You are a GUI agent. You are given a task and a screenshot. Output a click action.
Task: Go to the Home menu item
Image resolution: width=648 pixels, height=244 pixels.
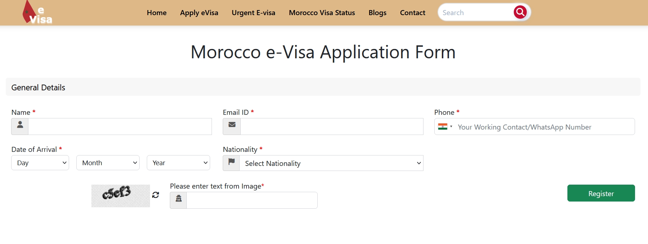(157, 13)
